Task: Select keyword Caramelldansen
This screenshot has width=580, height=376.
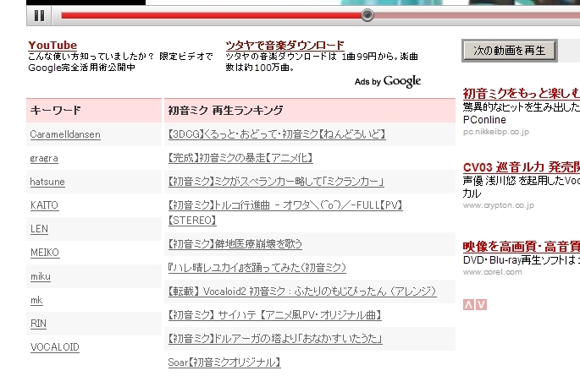Action: pos(65,134)
